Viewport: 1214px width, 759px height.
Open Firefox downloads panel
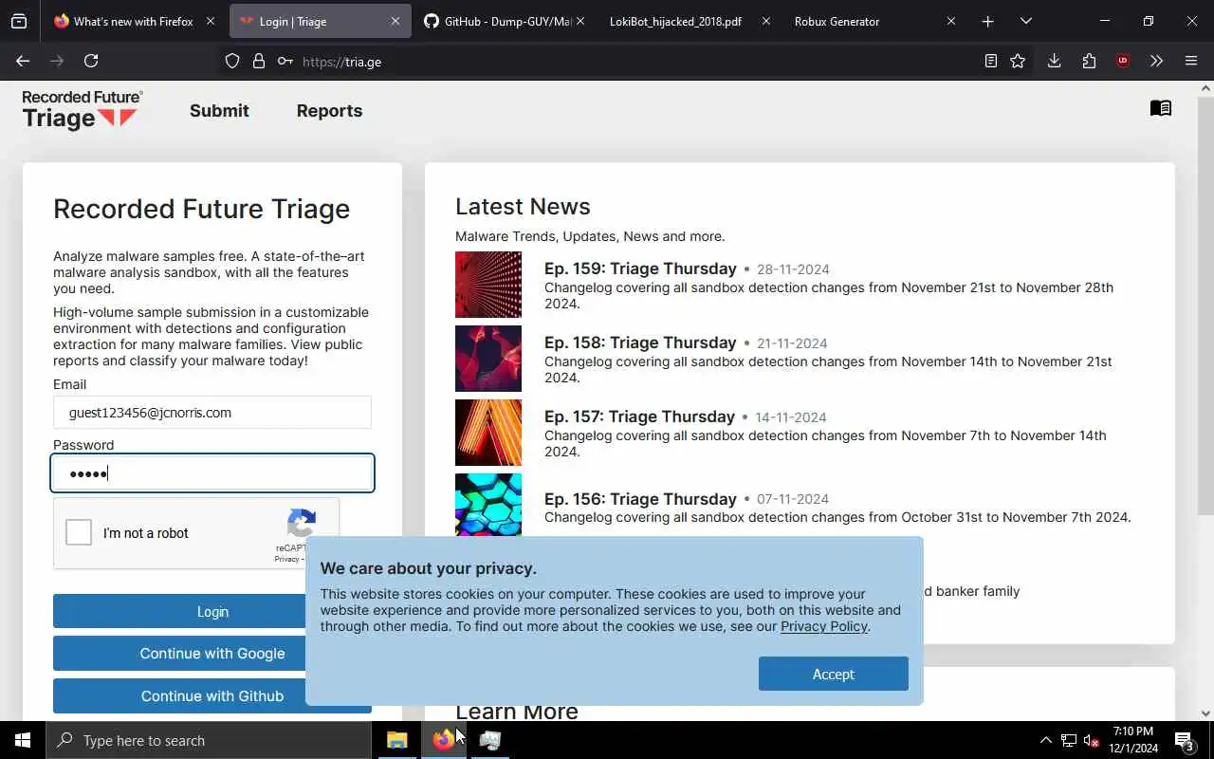[x=1054, y=61]
